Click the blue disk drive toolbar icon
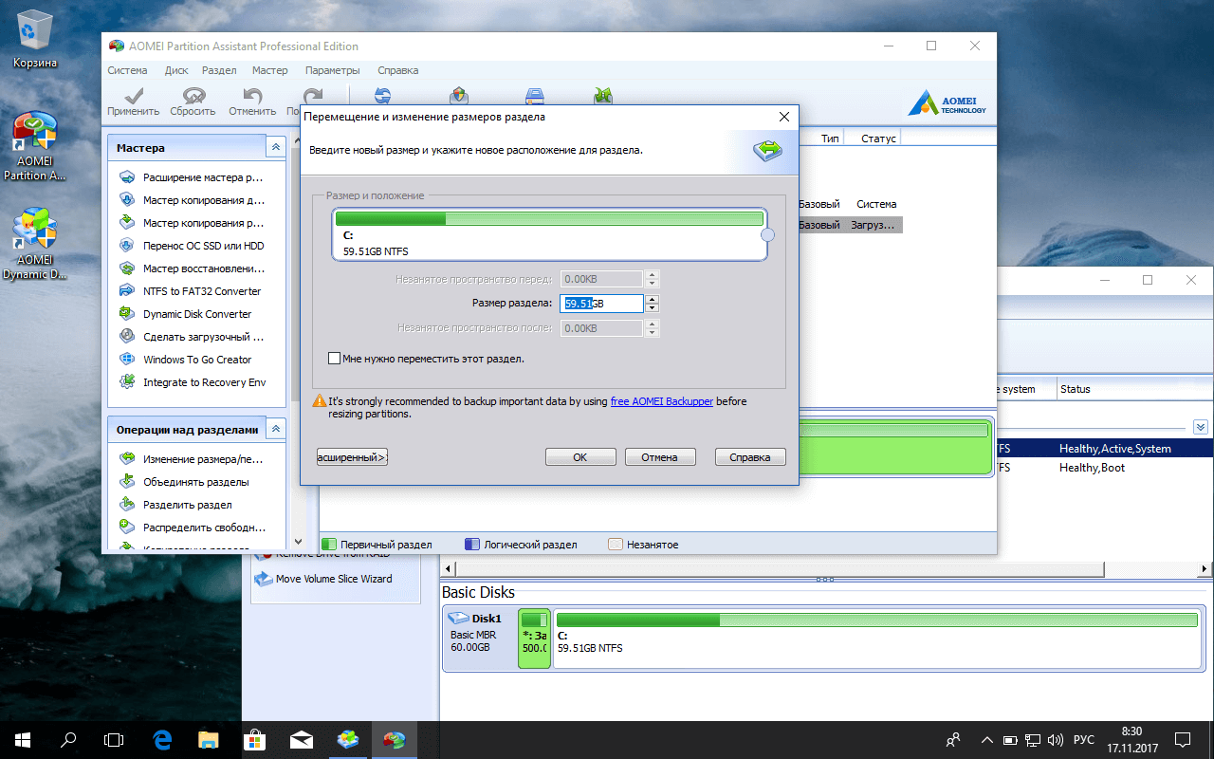Viewport: 1214px width, 759px height. coord(535,95)
